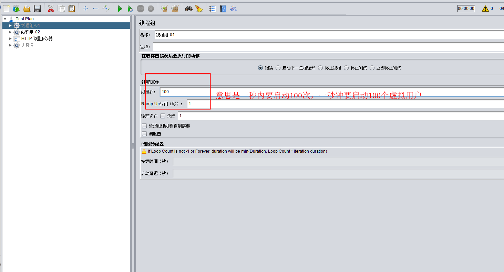Create a new test plan via the New icon
504x272 pixels.
6,9
